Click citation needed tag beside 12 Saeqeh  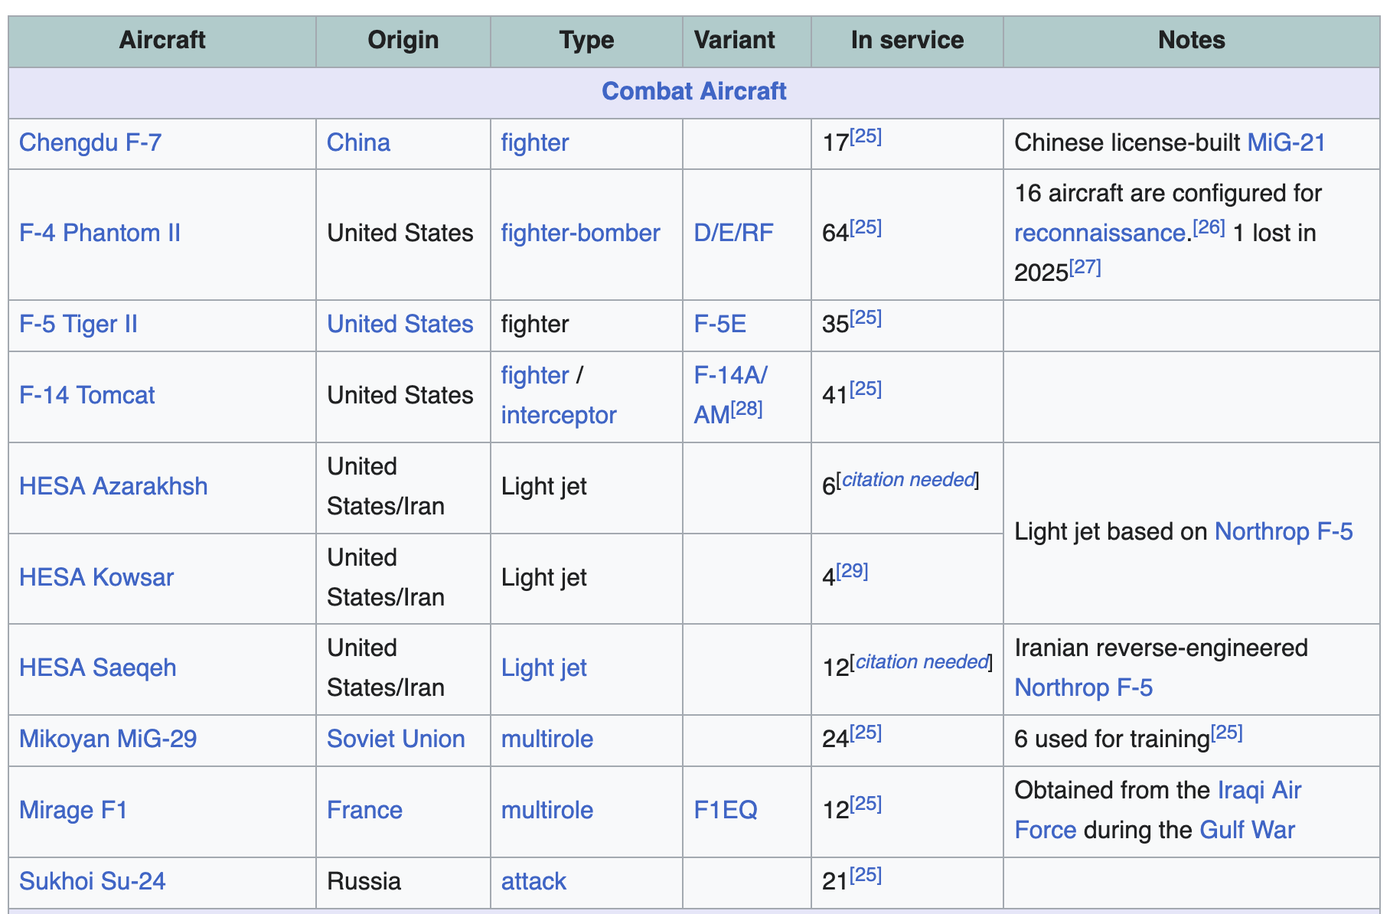(x=922, y=662)
